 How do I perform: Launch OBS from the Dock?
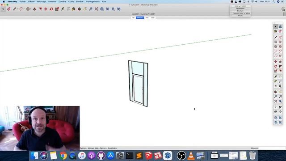coord(181,156)
